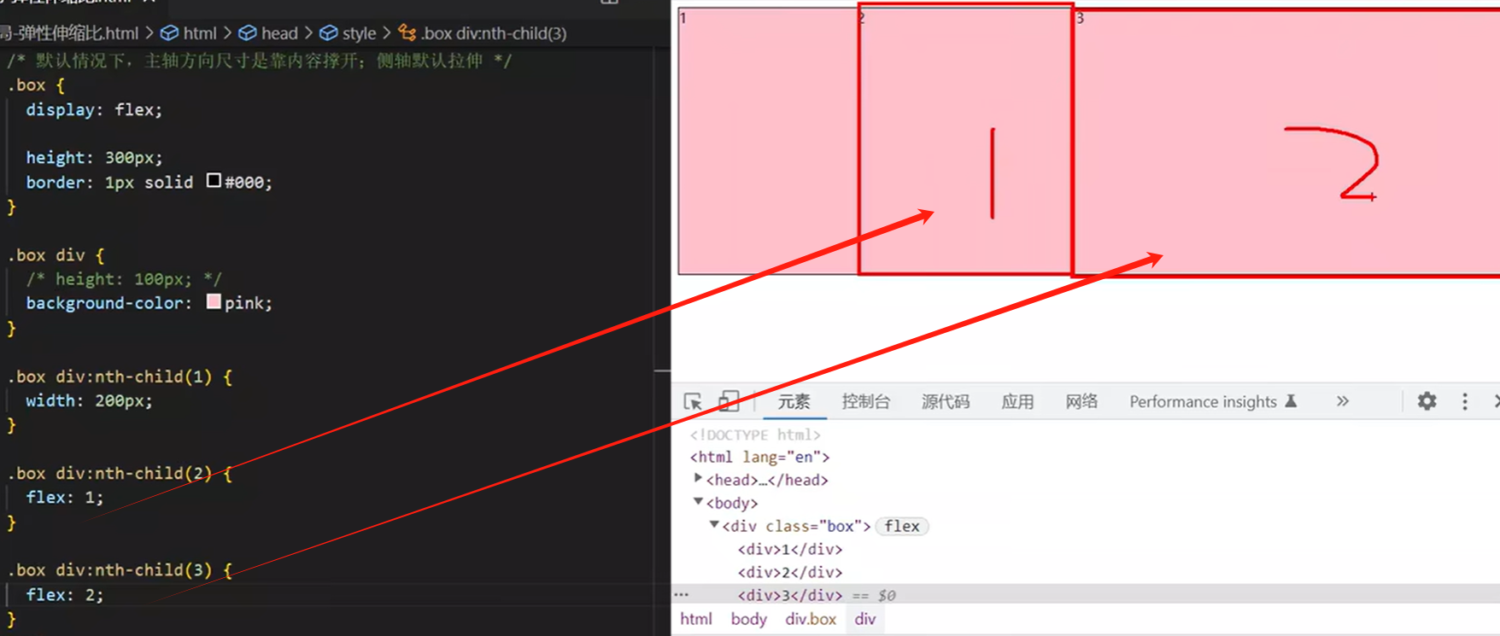The width and height of the screenshot is (1500, 636).
Task: Select div.box in the DevTools breadcrumb bar
Action: 811,619
